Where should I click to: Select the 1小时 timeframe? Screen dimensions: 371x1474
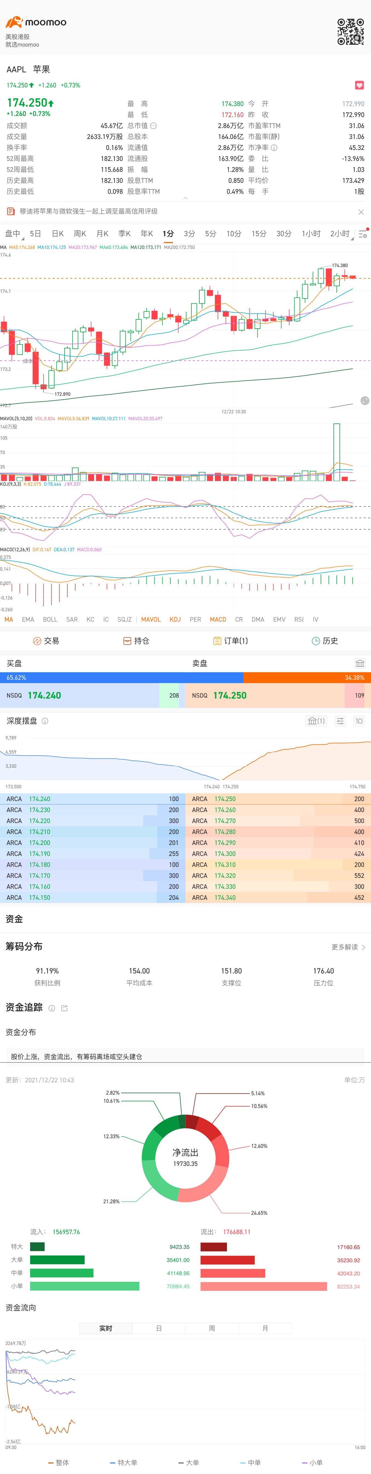pyautogui.click(x=312, y=234)
